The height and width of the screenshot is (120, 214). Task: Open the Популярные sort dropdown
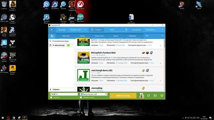[154, 30]
